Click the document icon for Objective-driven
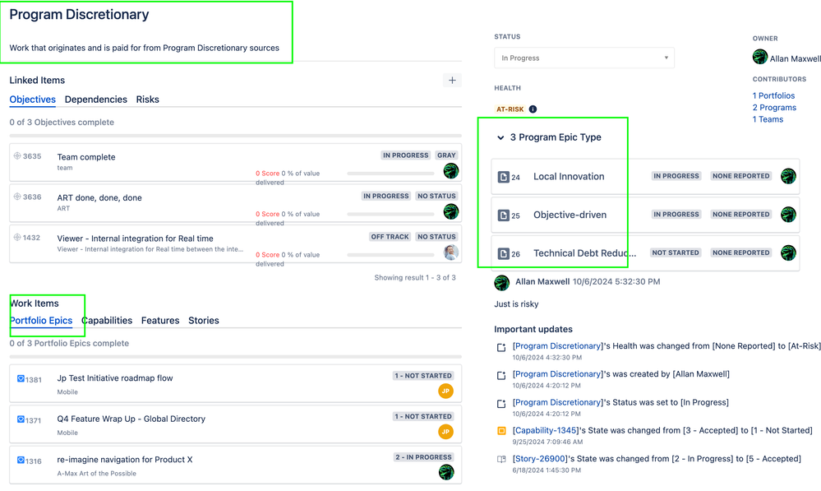 (503, 215)
